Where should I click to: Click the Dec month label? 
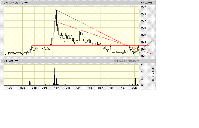(x=68, y=88)
